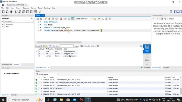Screen dimensions: 182x102
Task: Reconnect to DBMS icon
Action: 40,11
